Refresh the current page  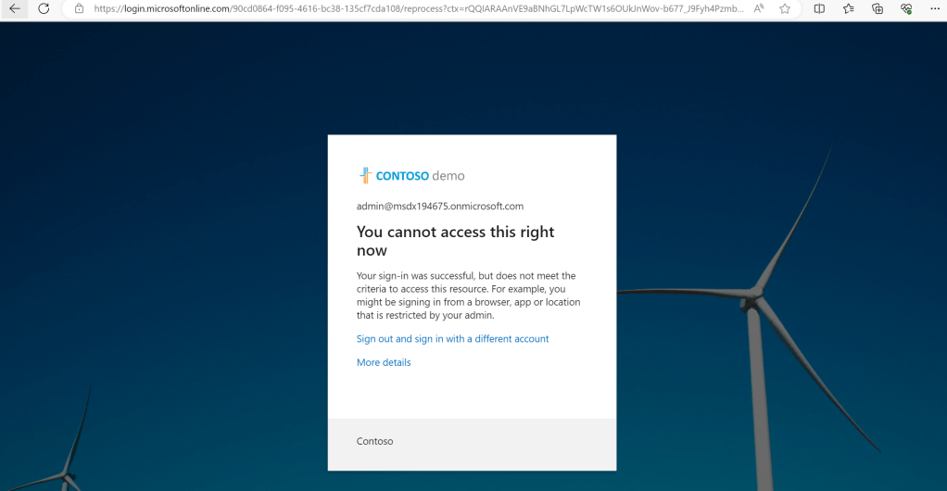[x=44, y=8]
